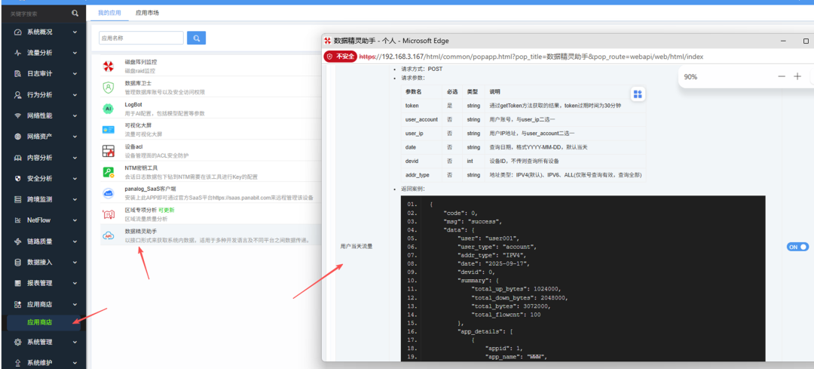
Task: Click the 报表管理 icon in the sidebar
Action: point(17,283)
